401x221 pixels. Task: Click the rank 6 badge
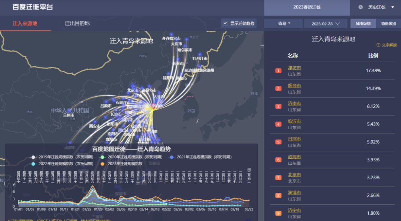click(x=278, y=160)
